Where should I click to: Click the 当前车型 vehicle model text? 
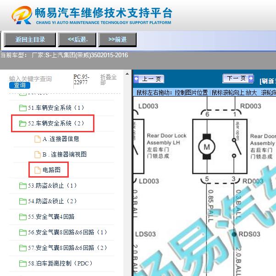(64, 55)
